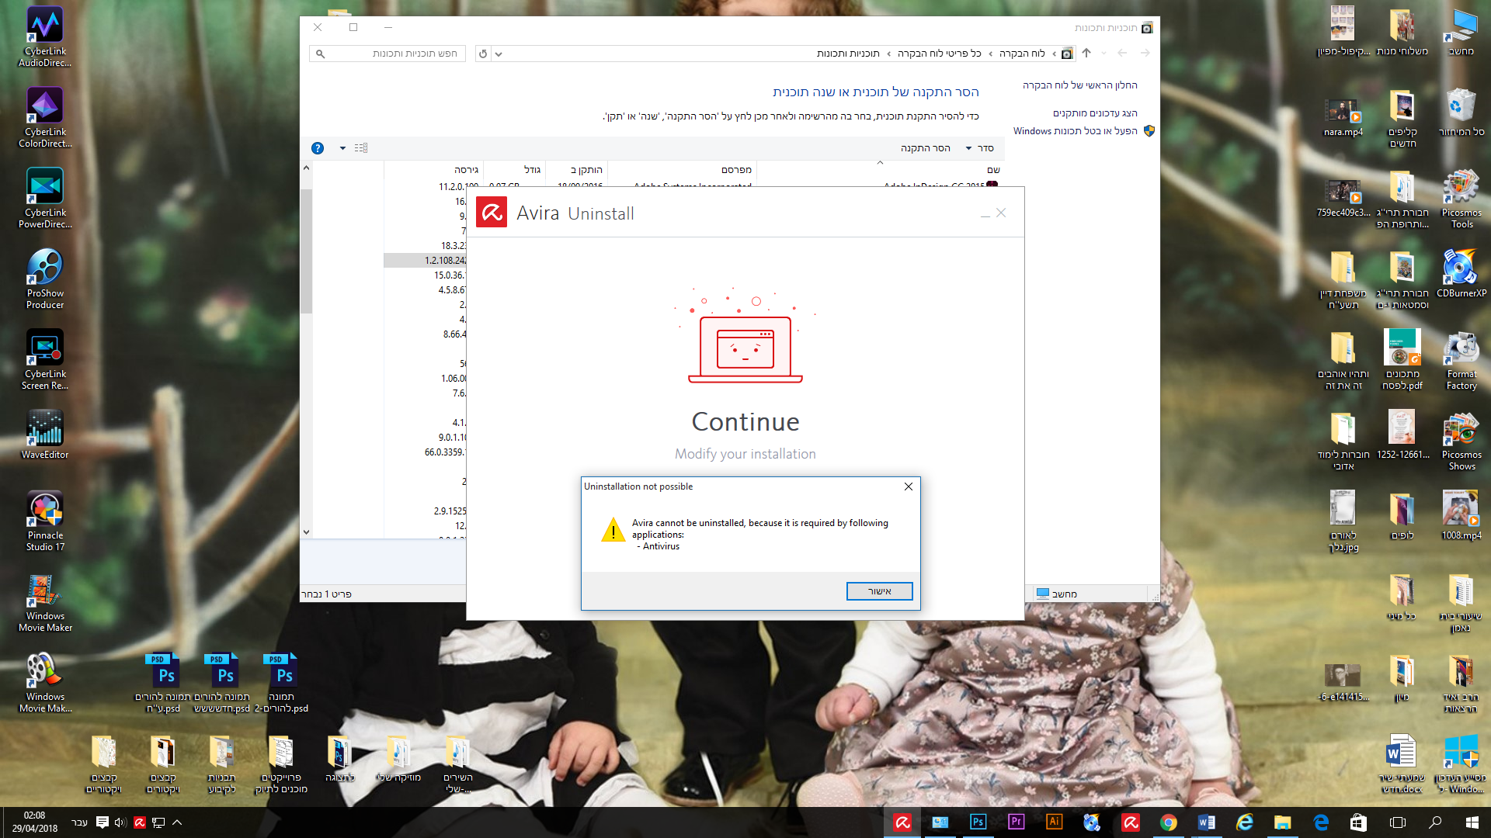Click the Avira logo in Uninstall window
The width and height of the screenshot is (1491, 838).
[x=492, y=213]
